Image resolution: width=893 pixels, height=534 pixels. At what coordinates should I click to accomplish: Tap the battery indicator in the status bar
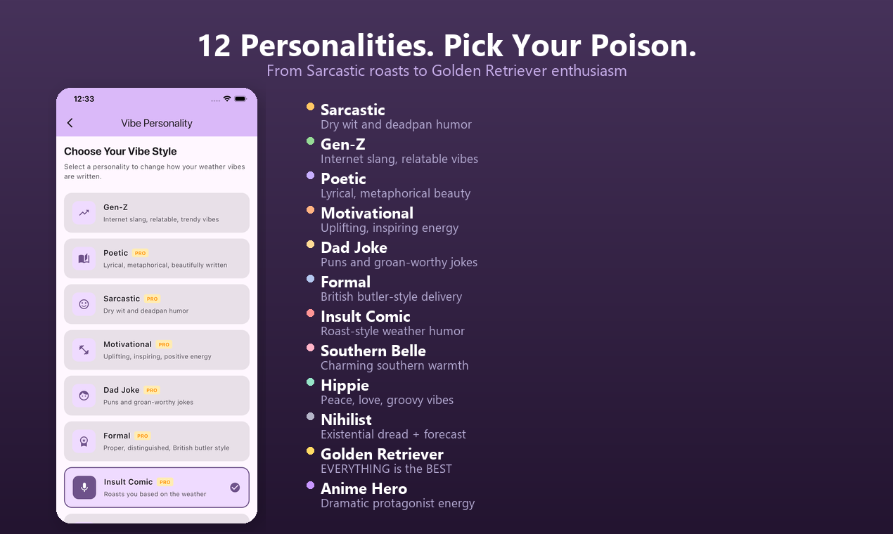239,99
